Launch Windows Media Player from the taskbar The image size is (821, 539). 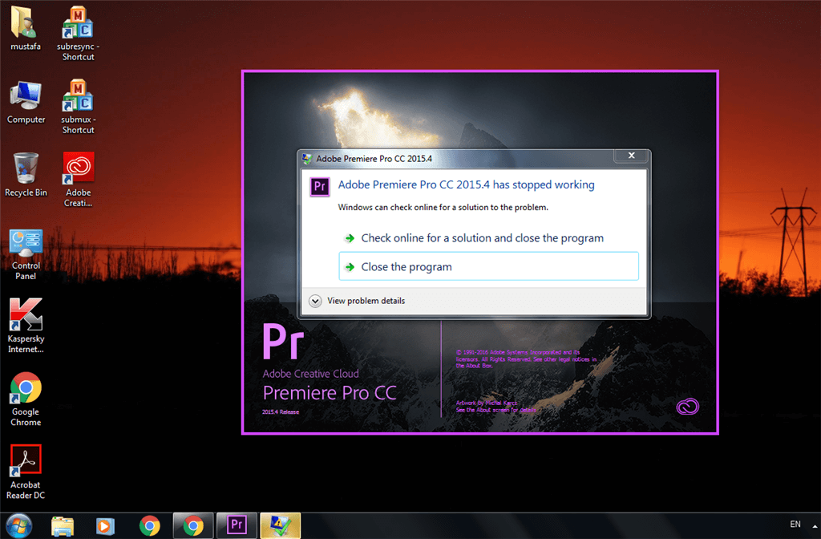(105, 525)
